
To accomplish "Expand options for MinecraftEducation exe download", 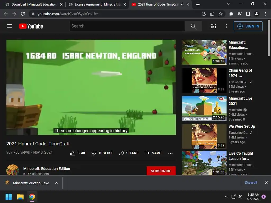I will [56, 183].
